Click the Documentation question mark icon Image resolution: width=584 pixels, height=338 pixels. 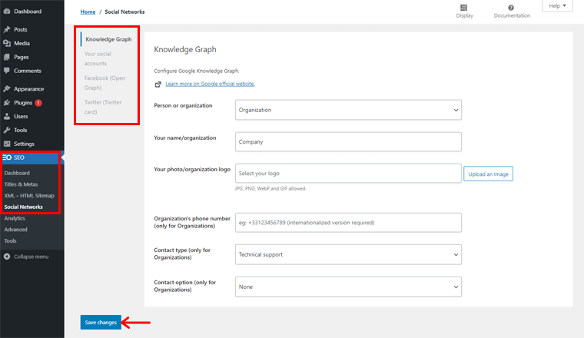pos(511,8)
